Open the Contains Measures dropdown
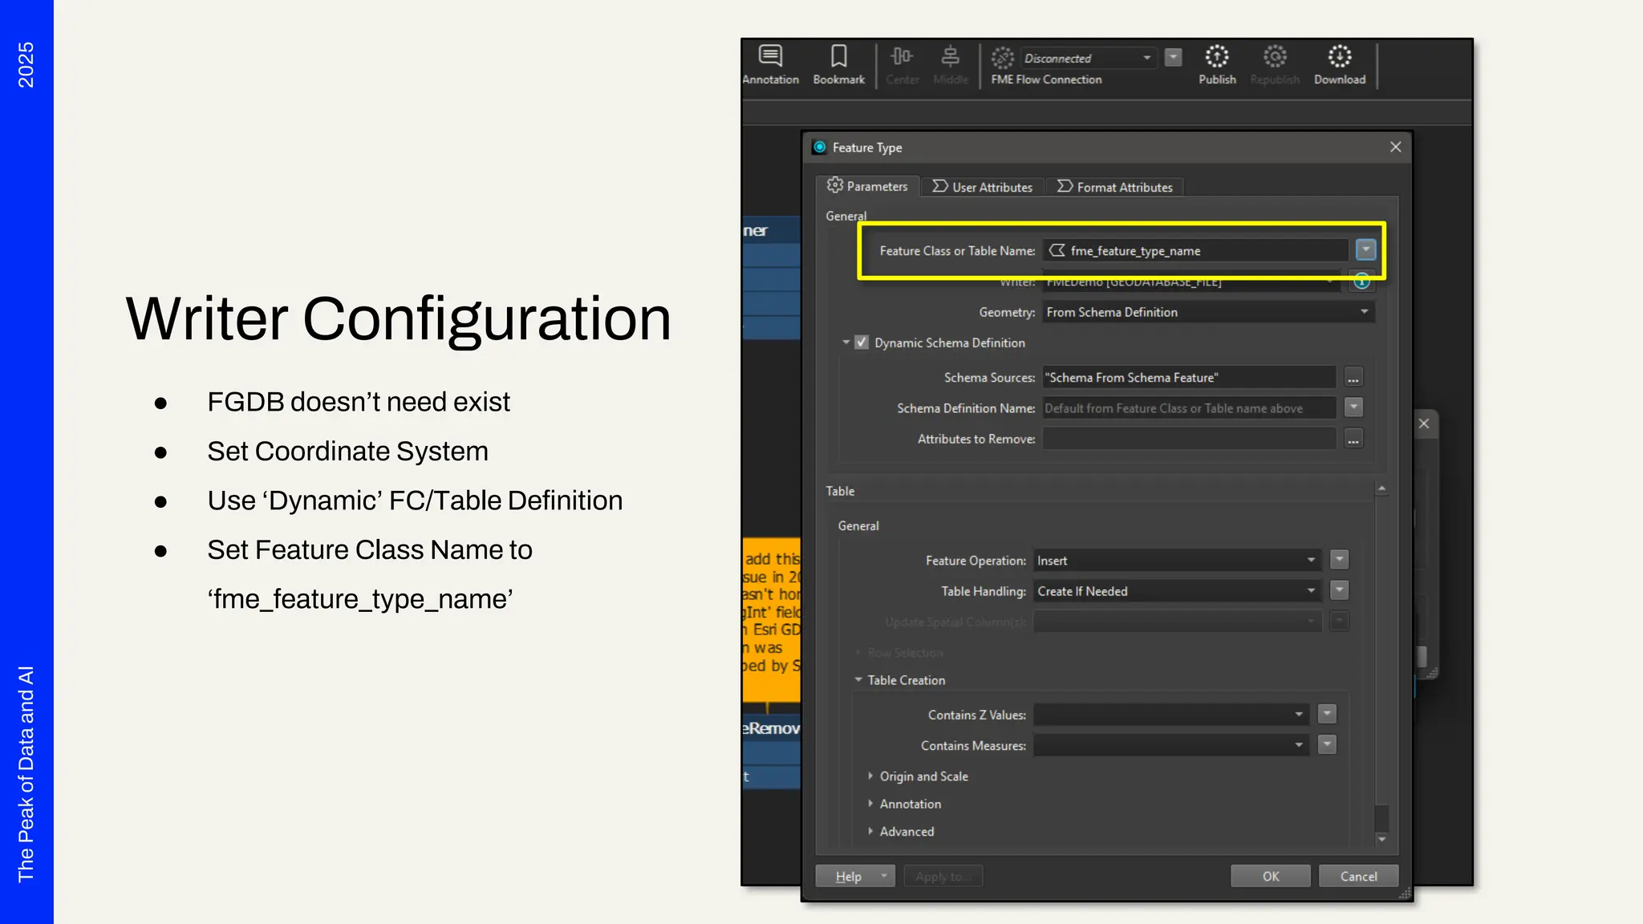This screenshot has height=924, width=1643. 1171,745
